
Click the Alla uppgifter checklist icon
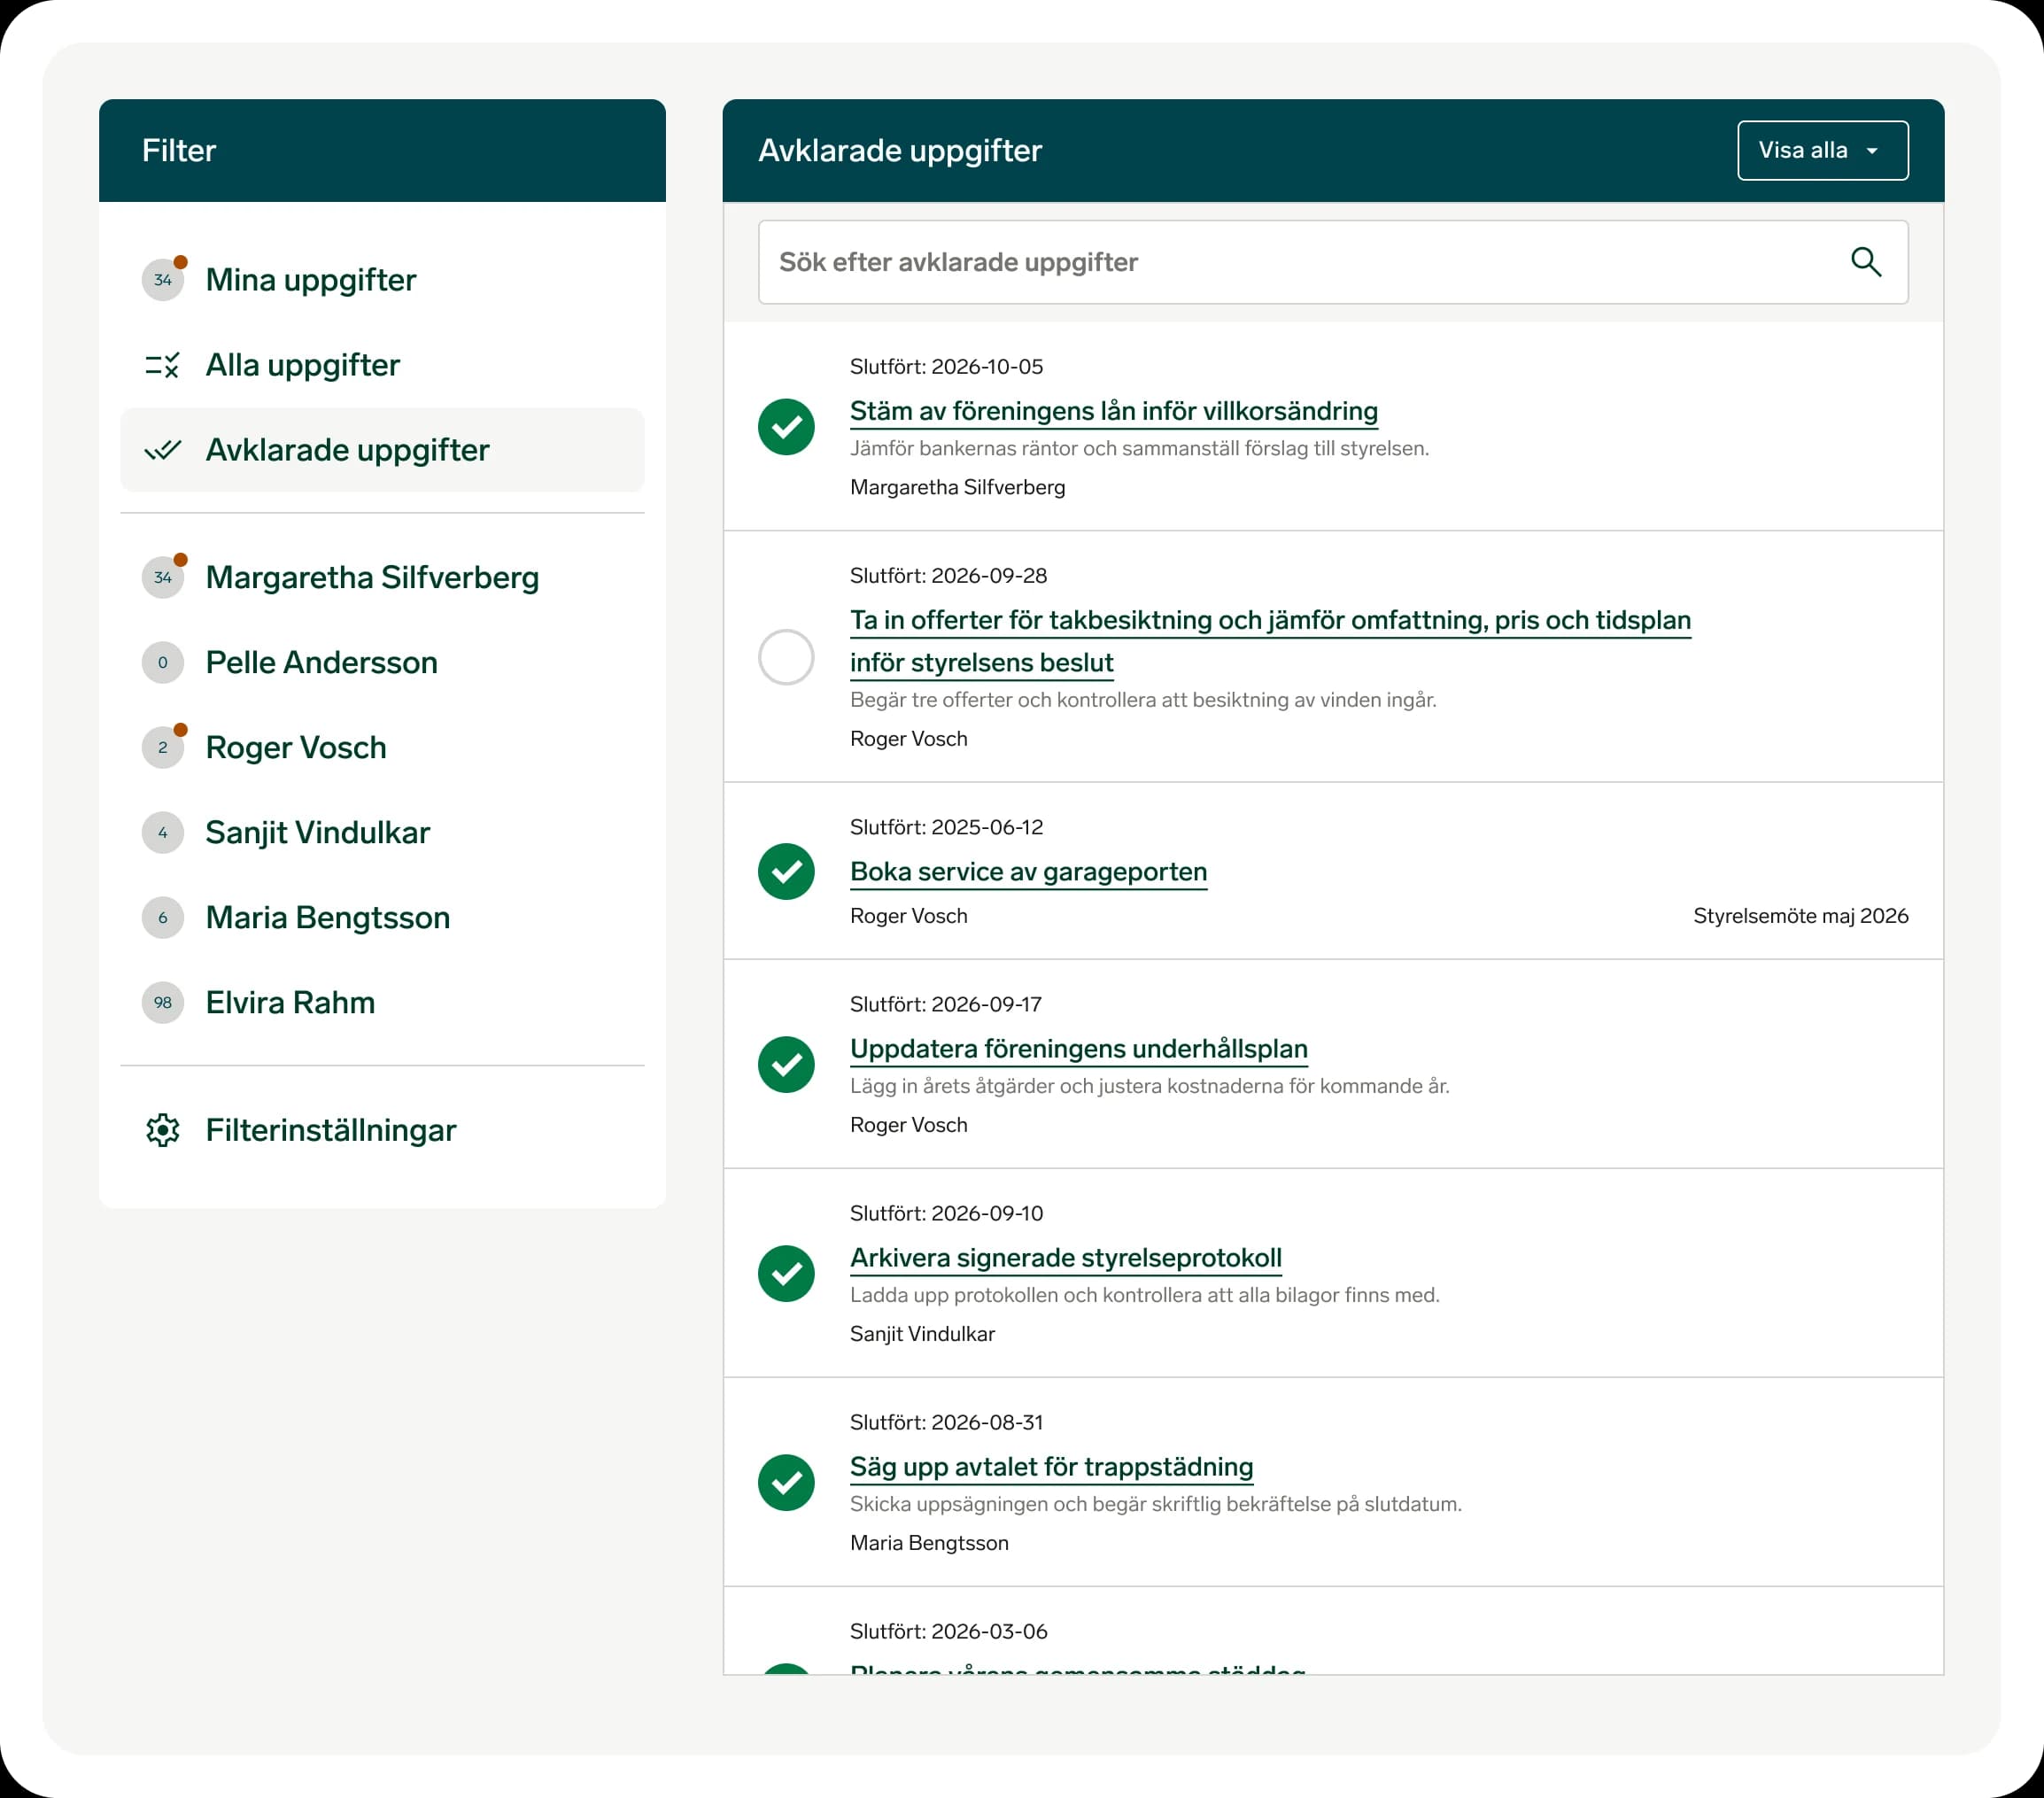(x=162, y=365)
